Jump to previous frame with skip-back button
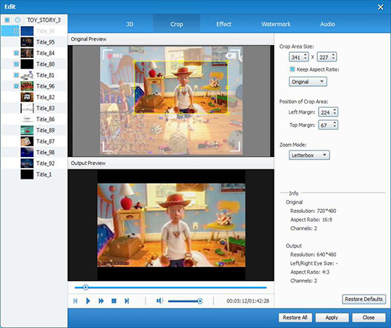 tap(75, 301)
